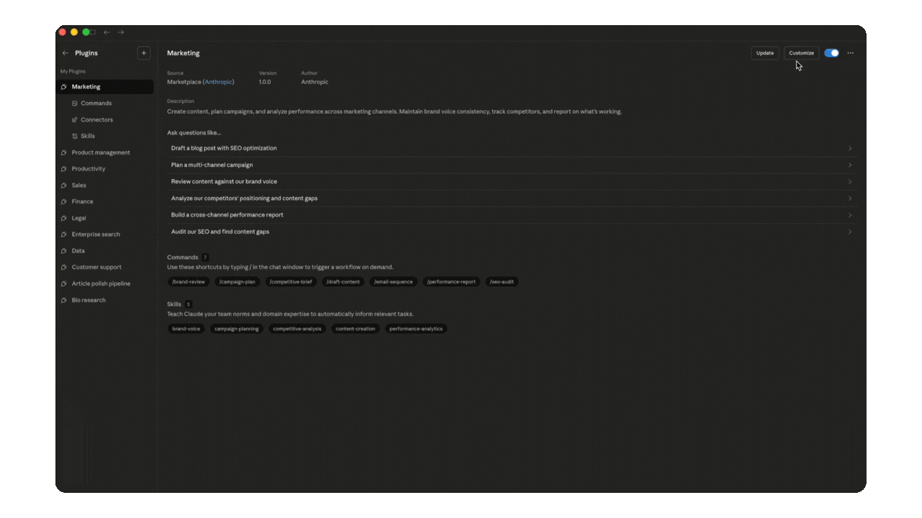This screenshot has width=922, height=518.
Task: Open the three-dot overflow menu
Action: click(851, 53)
